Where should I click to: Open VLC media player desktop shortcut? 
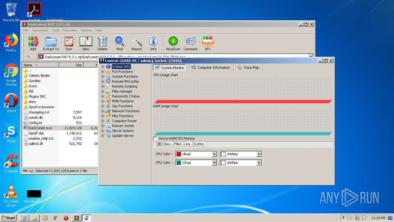coord(11,195)
